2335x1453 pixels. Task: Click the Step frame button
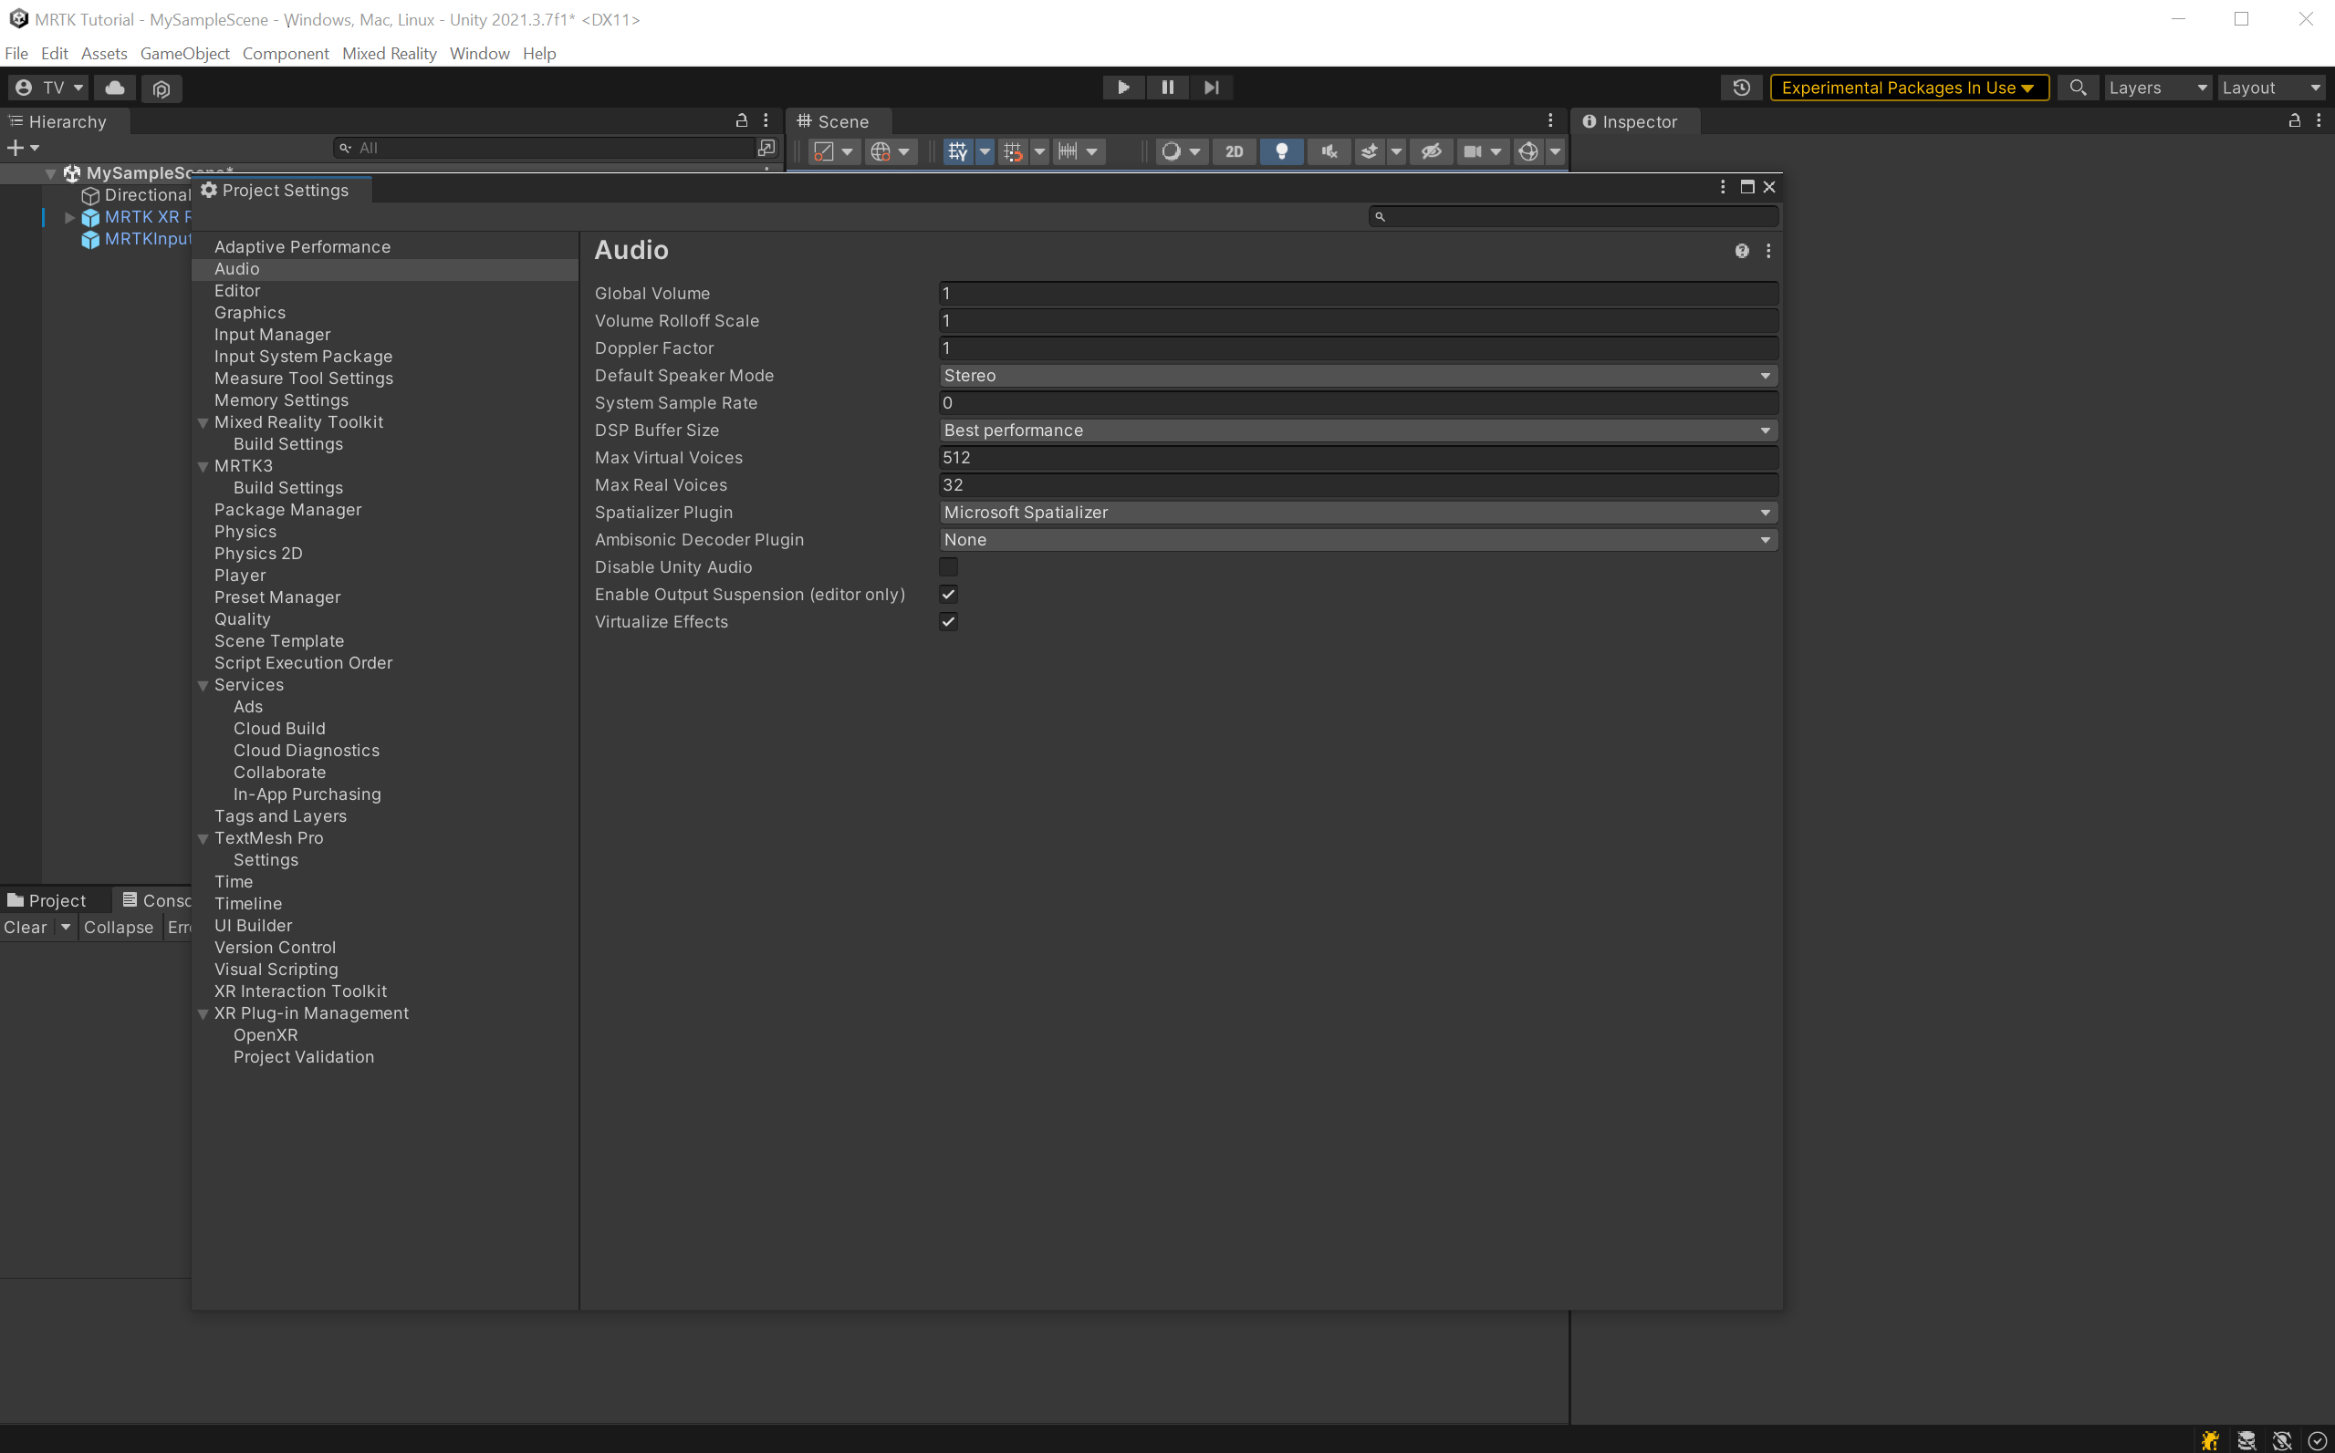point(1211,88)
